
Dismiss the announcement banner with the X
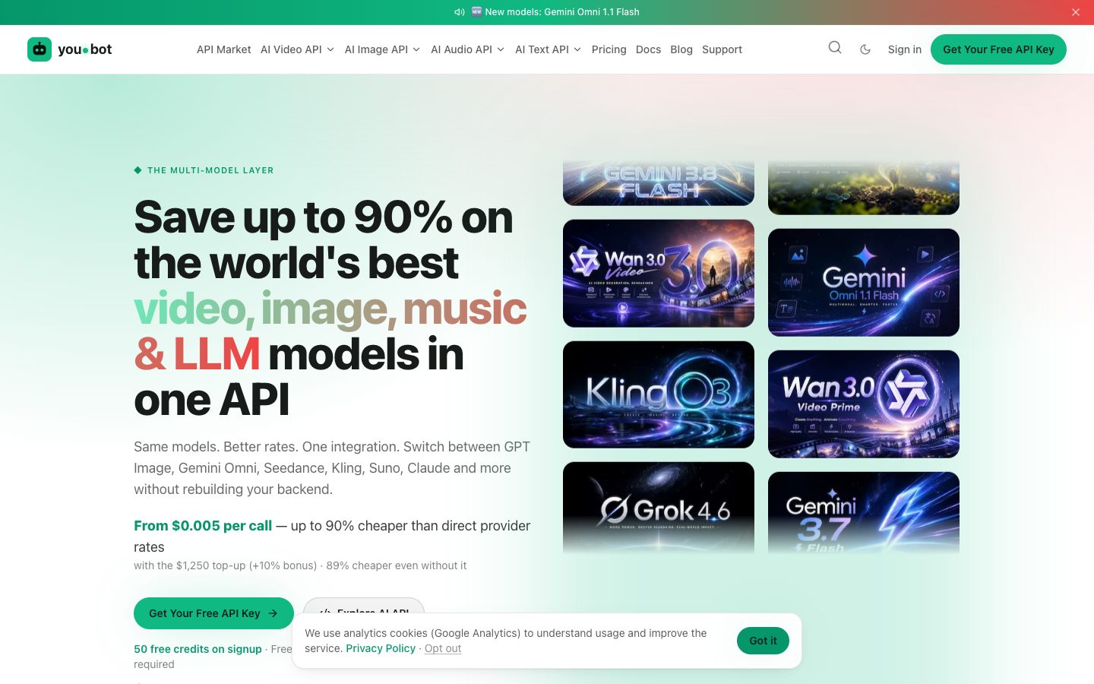(x=1076, y=12)
